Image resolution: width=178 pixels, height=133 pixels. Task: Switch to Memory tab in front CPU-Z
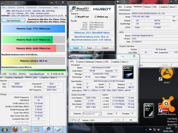(x=100, y=62)
